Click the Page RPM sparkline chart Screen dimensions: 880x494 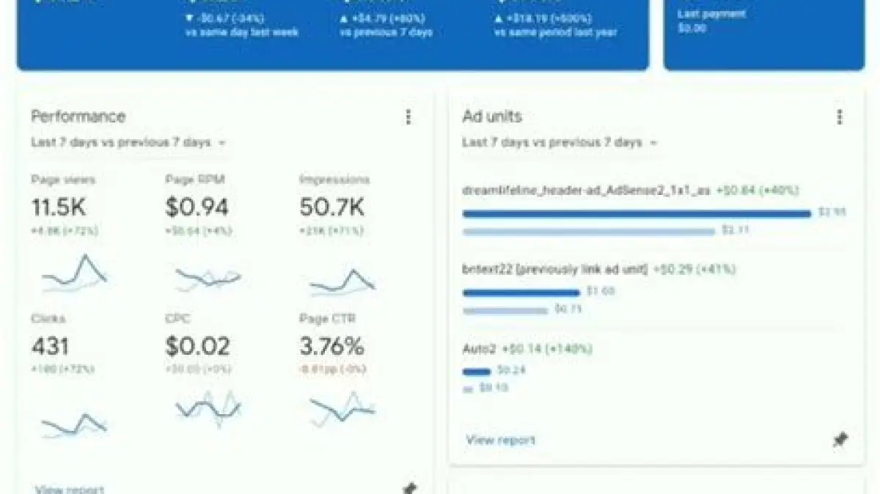pyautogui.click(x=208, y=277)
